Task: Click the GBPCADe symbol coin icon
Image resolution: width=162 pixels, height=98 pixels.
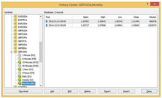Action: 15,34
